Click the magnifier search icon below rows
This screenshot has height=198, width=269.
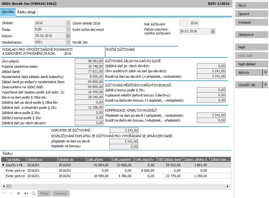click(x=33, y=193)
